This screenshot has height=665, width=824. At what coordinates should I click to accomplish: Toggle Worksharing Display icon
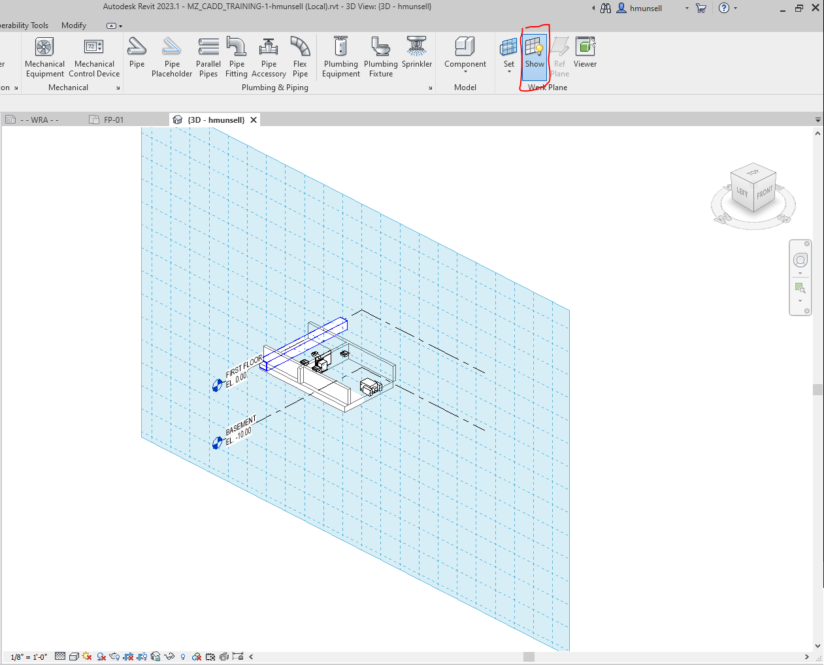(x=196, y=657)
